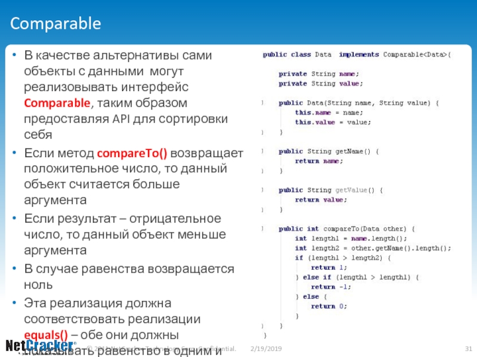Click the code line "int length1 = name.length();"
The width and height of the screenshot is (477, 357).
click(x=351, y=239)
